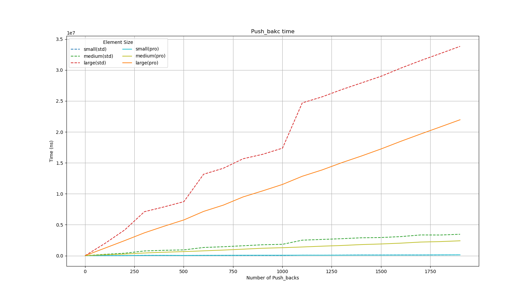Click the medium(pro) legend label
The height and width of the screenshot is (299, 532).
tap(150, 56)
